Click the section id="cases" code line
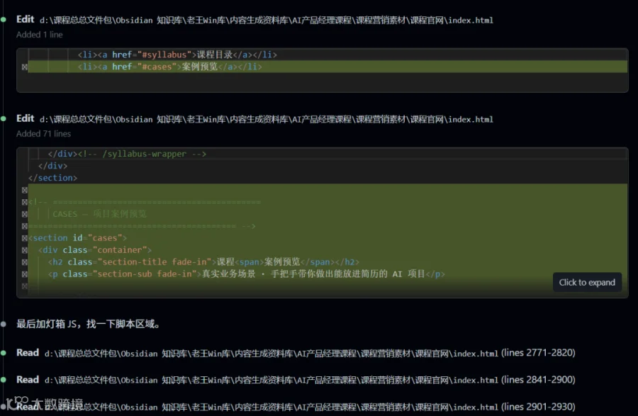Screen dimensions: 638x416 78,238
